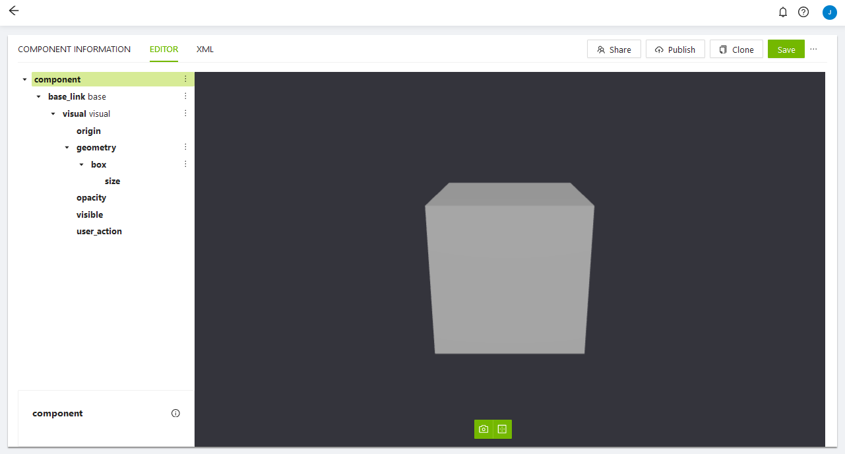
Task: Click the info icon beside component
Action: pyautogui.click(x=175, y=414)
